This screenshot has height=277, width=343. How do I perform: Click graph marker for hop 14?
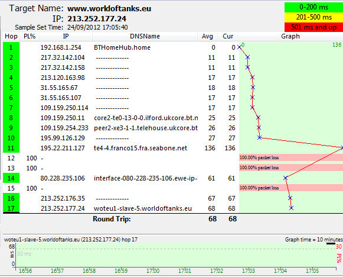point(286,178)
